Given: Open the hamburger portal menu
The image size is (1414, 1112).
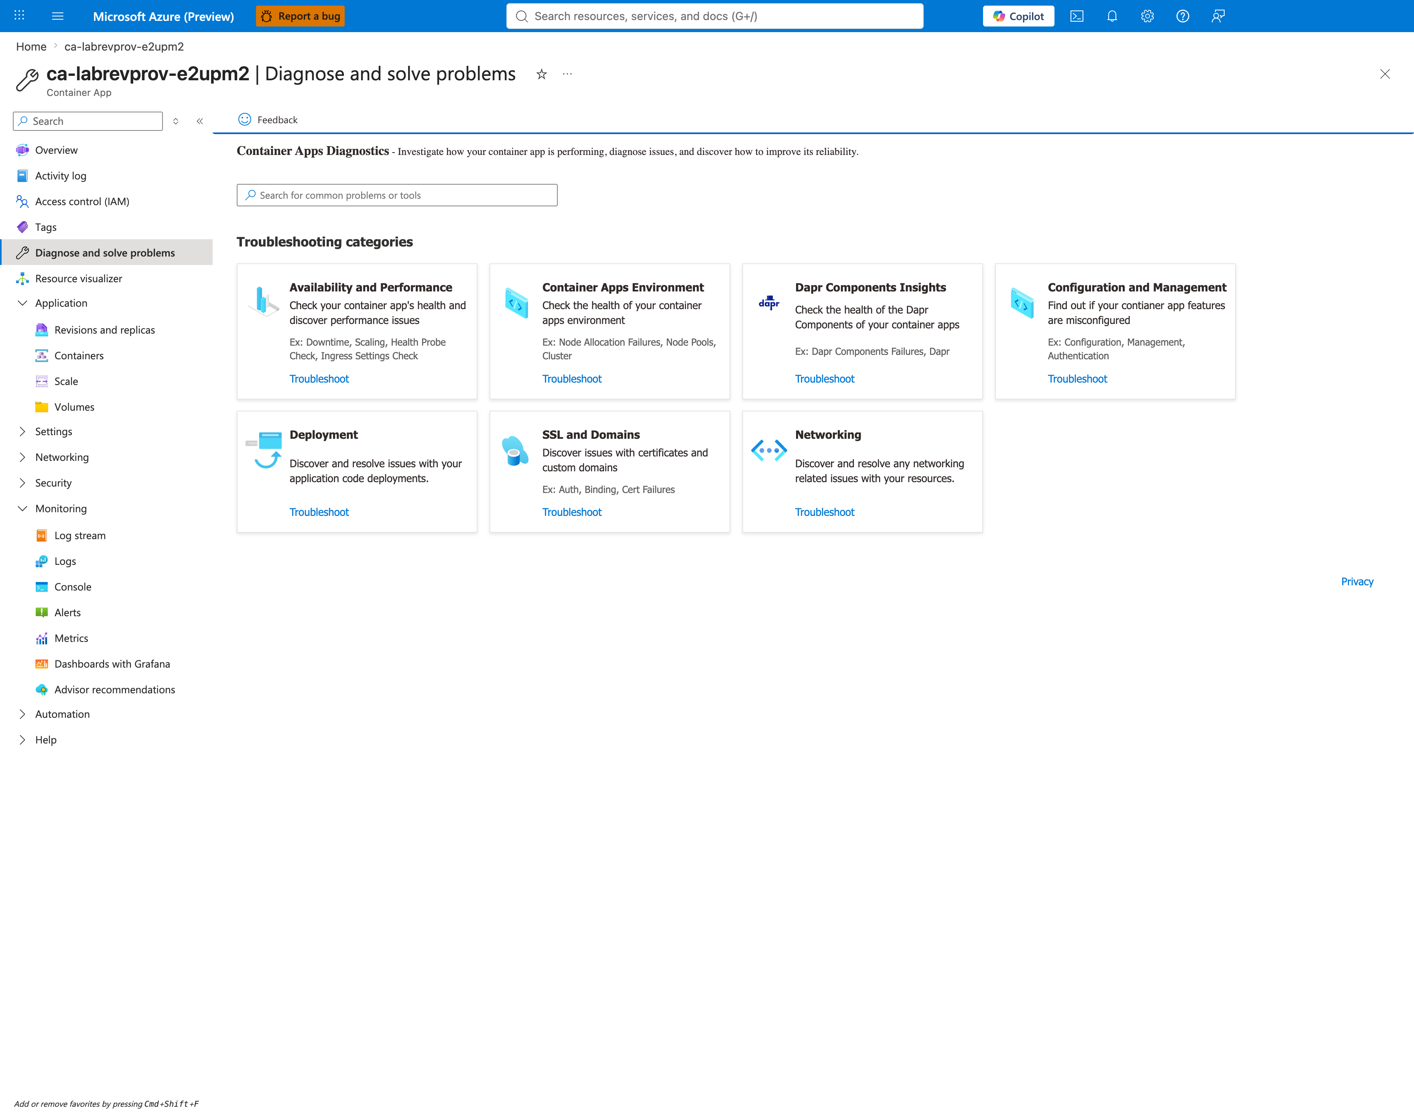Looking at the screenshot, I should coord(58,16).
